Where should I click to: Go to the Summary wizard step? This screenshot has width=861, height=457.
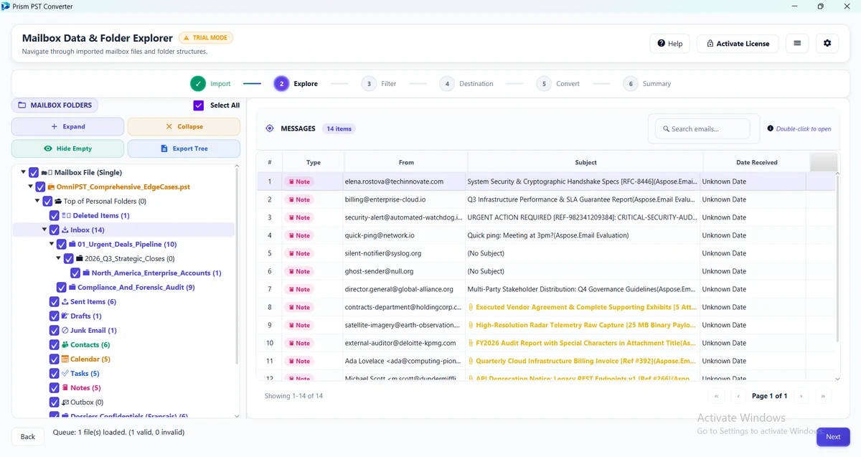click(x=647, y=84)
